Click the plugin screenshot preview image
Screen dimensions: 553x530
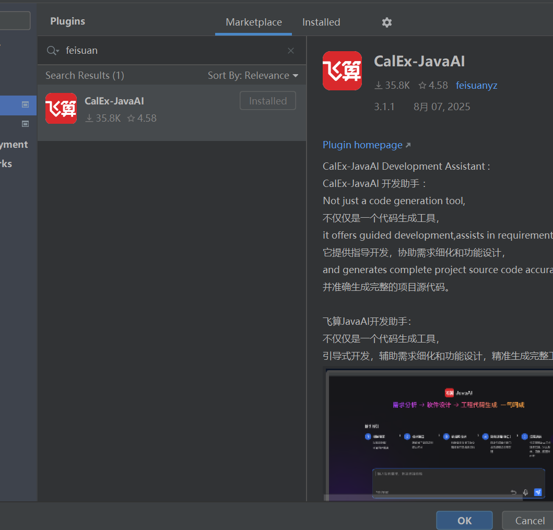[439, 434]
